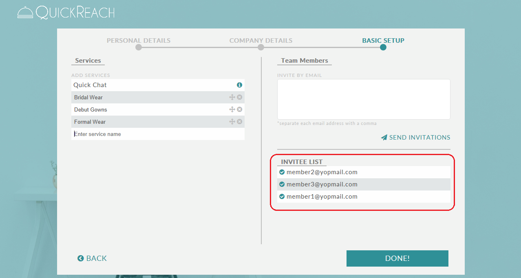Click the ADD SERVICES label
The height and width of the screenshot is (278, 521).
tap(91, 75)
